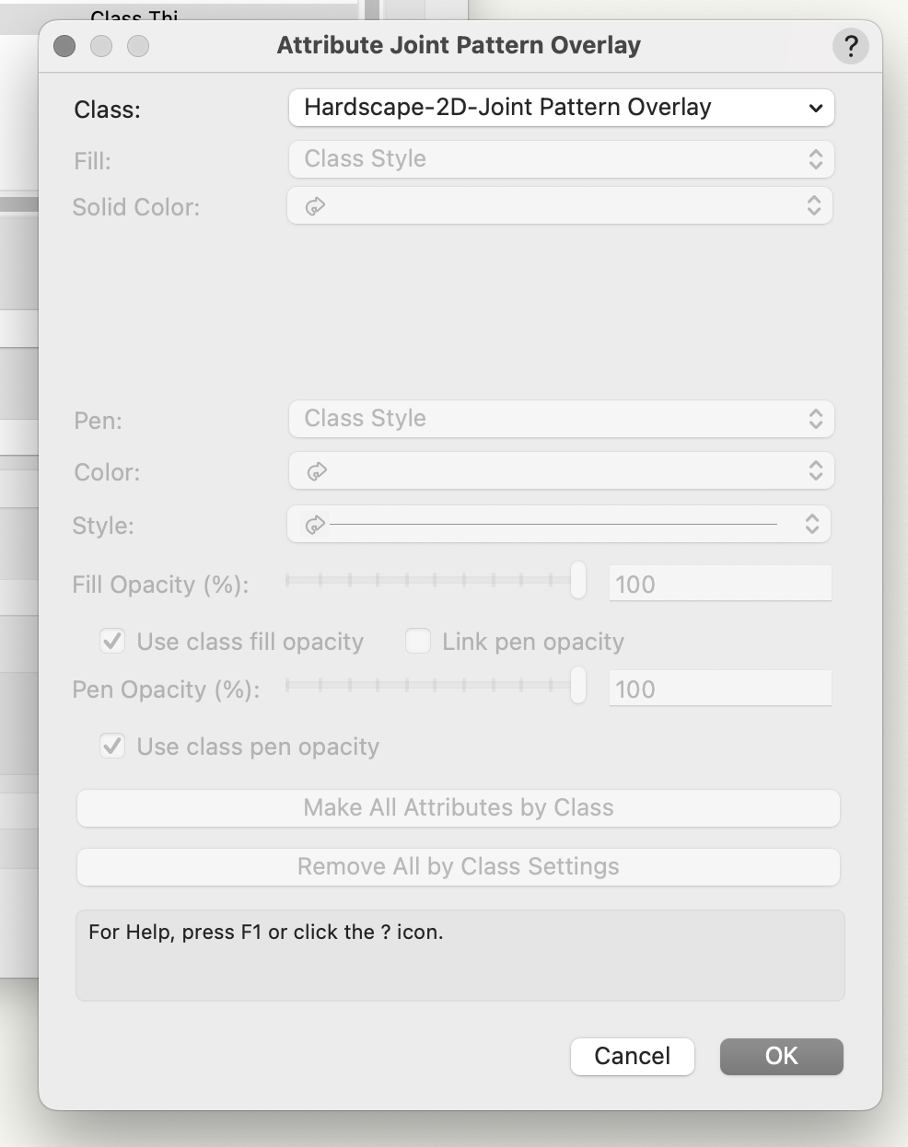Click the stepper arrows on the Pen popup
908x1147 pixels.
[x=815, y=419]
